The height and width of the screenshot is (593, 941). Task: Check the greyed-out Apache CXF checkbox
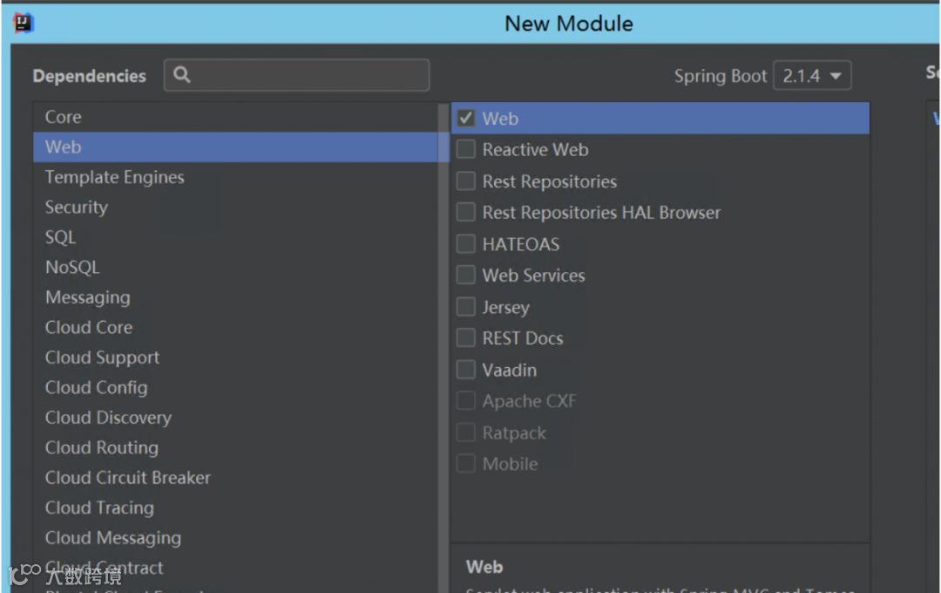tap(465, 401)
